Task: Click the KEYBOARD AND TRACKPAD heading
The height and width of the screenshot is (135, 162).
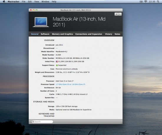Action: coord(47,115)
